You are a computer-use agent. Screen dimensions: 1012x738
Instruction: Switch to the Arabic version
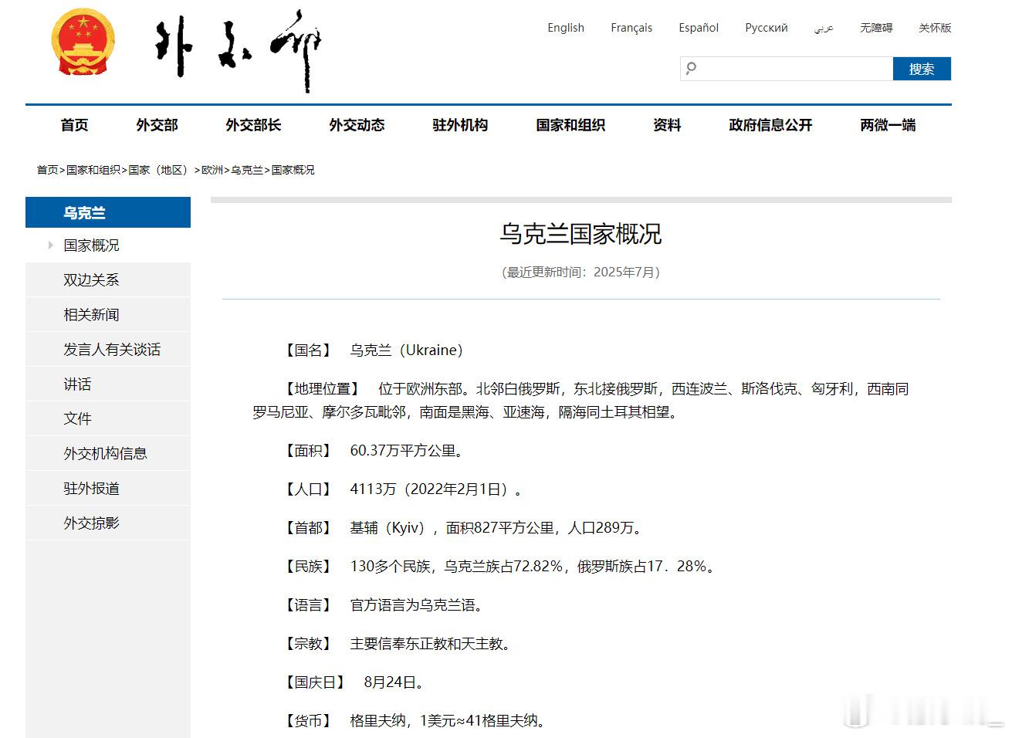(824, 29)
